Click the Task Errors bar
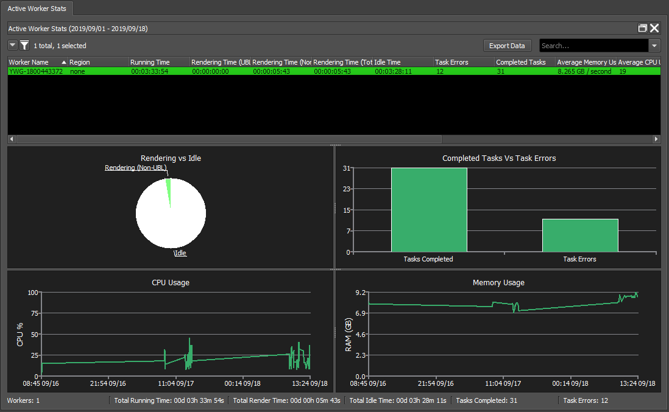Image resolution: width=669 pixels, height=412 pixels. (x=580, y=235)
